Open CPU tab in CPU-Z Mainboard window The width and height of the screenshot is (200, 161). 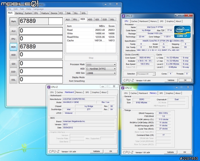(x=52, y=92)
